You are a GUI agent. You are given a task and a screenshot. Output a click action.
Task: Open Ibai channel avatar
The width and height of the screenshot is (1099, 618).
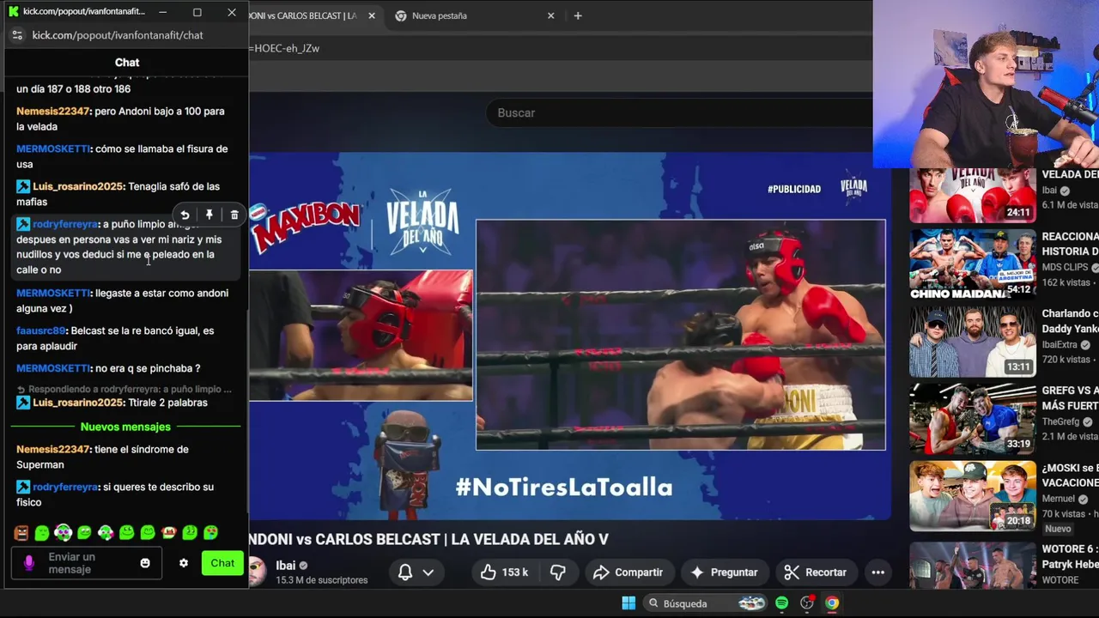[257, 573]
